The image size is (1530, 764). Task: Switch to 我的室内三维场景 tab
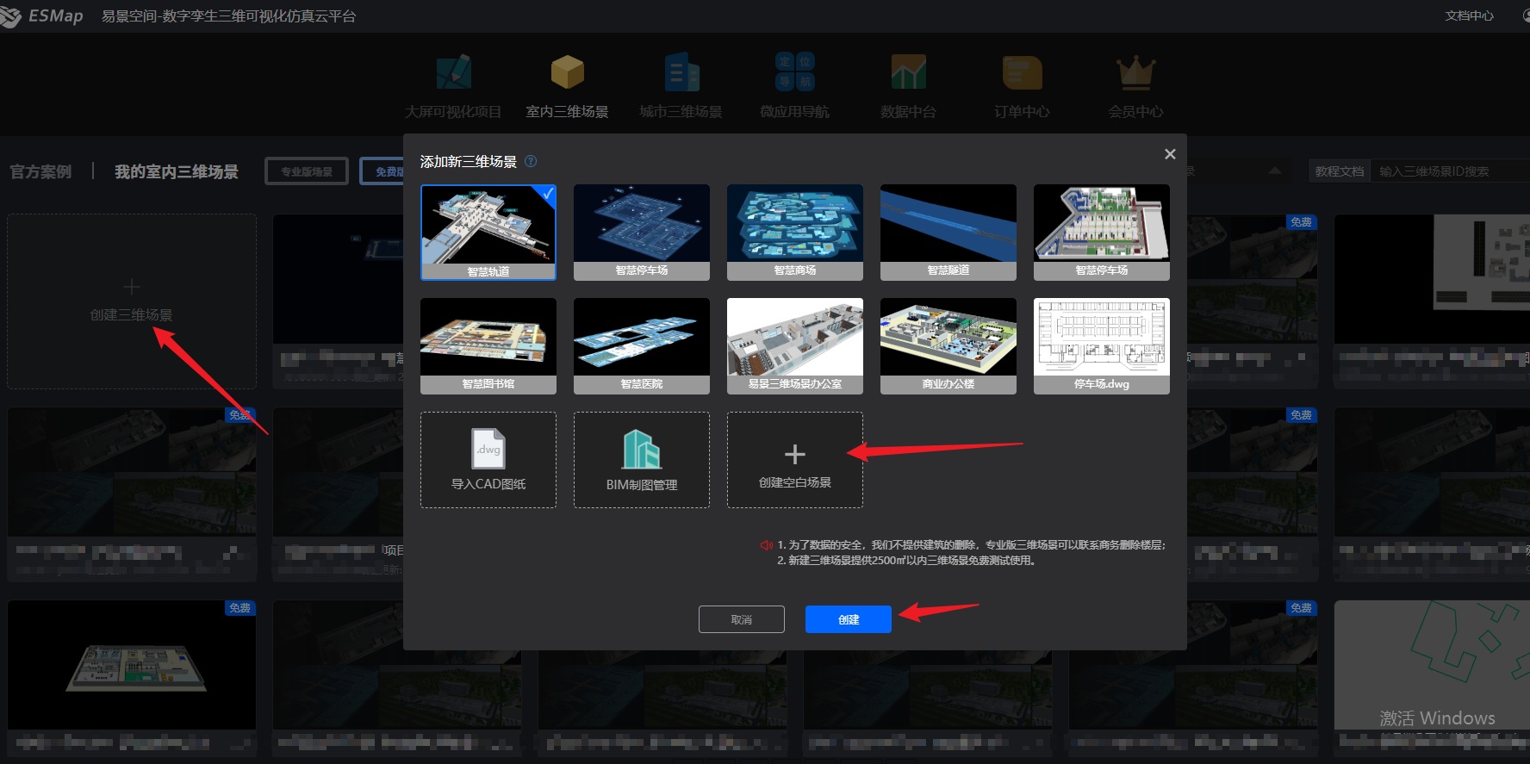point(177,171)
